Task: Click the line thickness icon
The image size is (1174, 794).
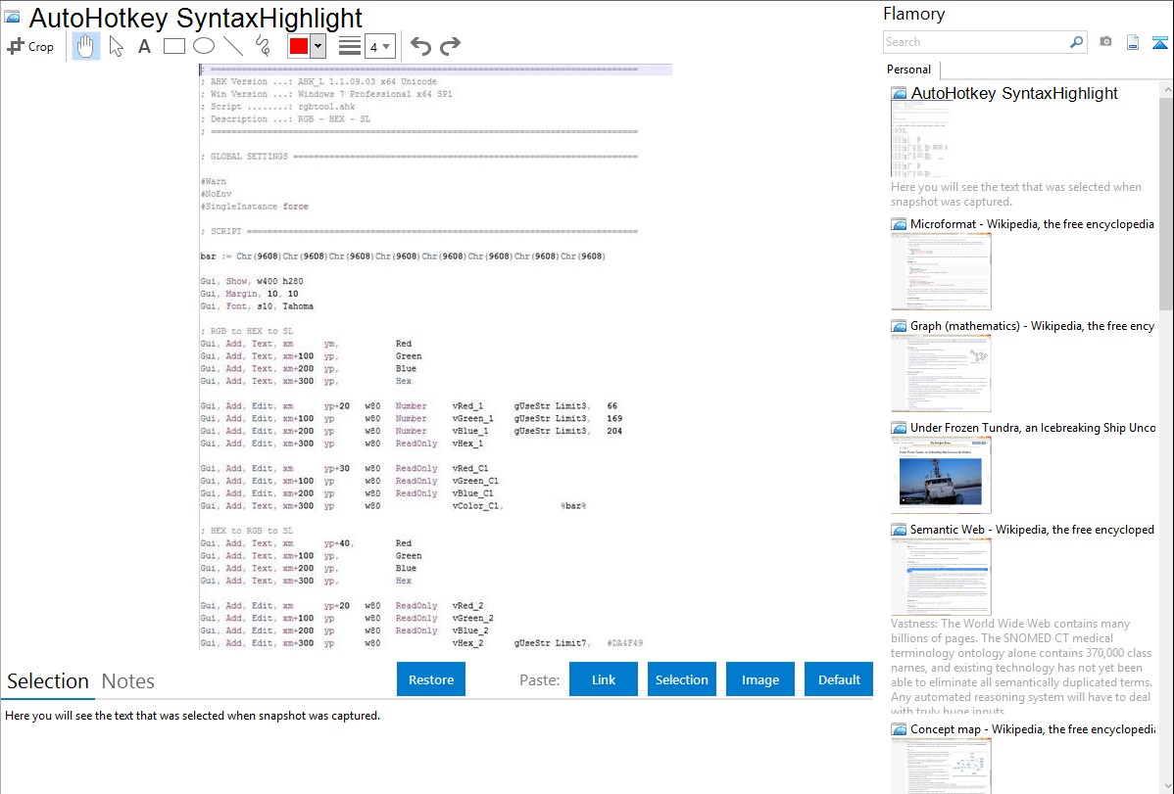Action: click(350, 46)
